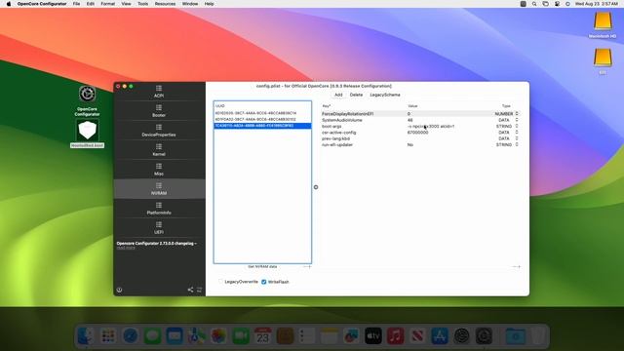
Task: Select the prev-lang:kbd key
Action: [335, 138]
